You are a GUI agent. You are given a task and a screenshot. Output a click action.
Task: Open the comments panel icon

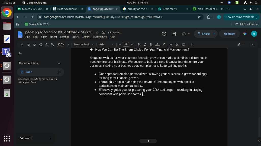coord(174,34)
